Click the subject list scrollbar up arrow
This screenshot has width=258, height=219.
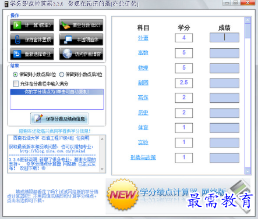pos(248,20)
